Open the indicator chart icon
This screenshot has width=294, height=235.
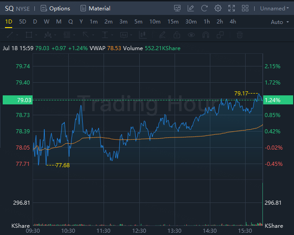point(177,8)
